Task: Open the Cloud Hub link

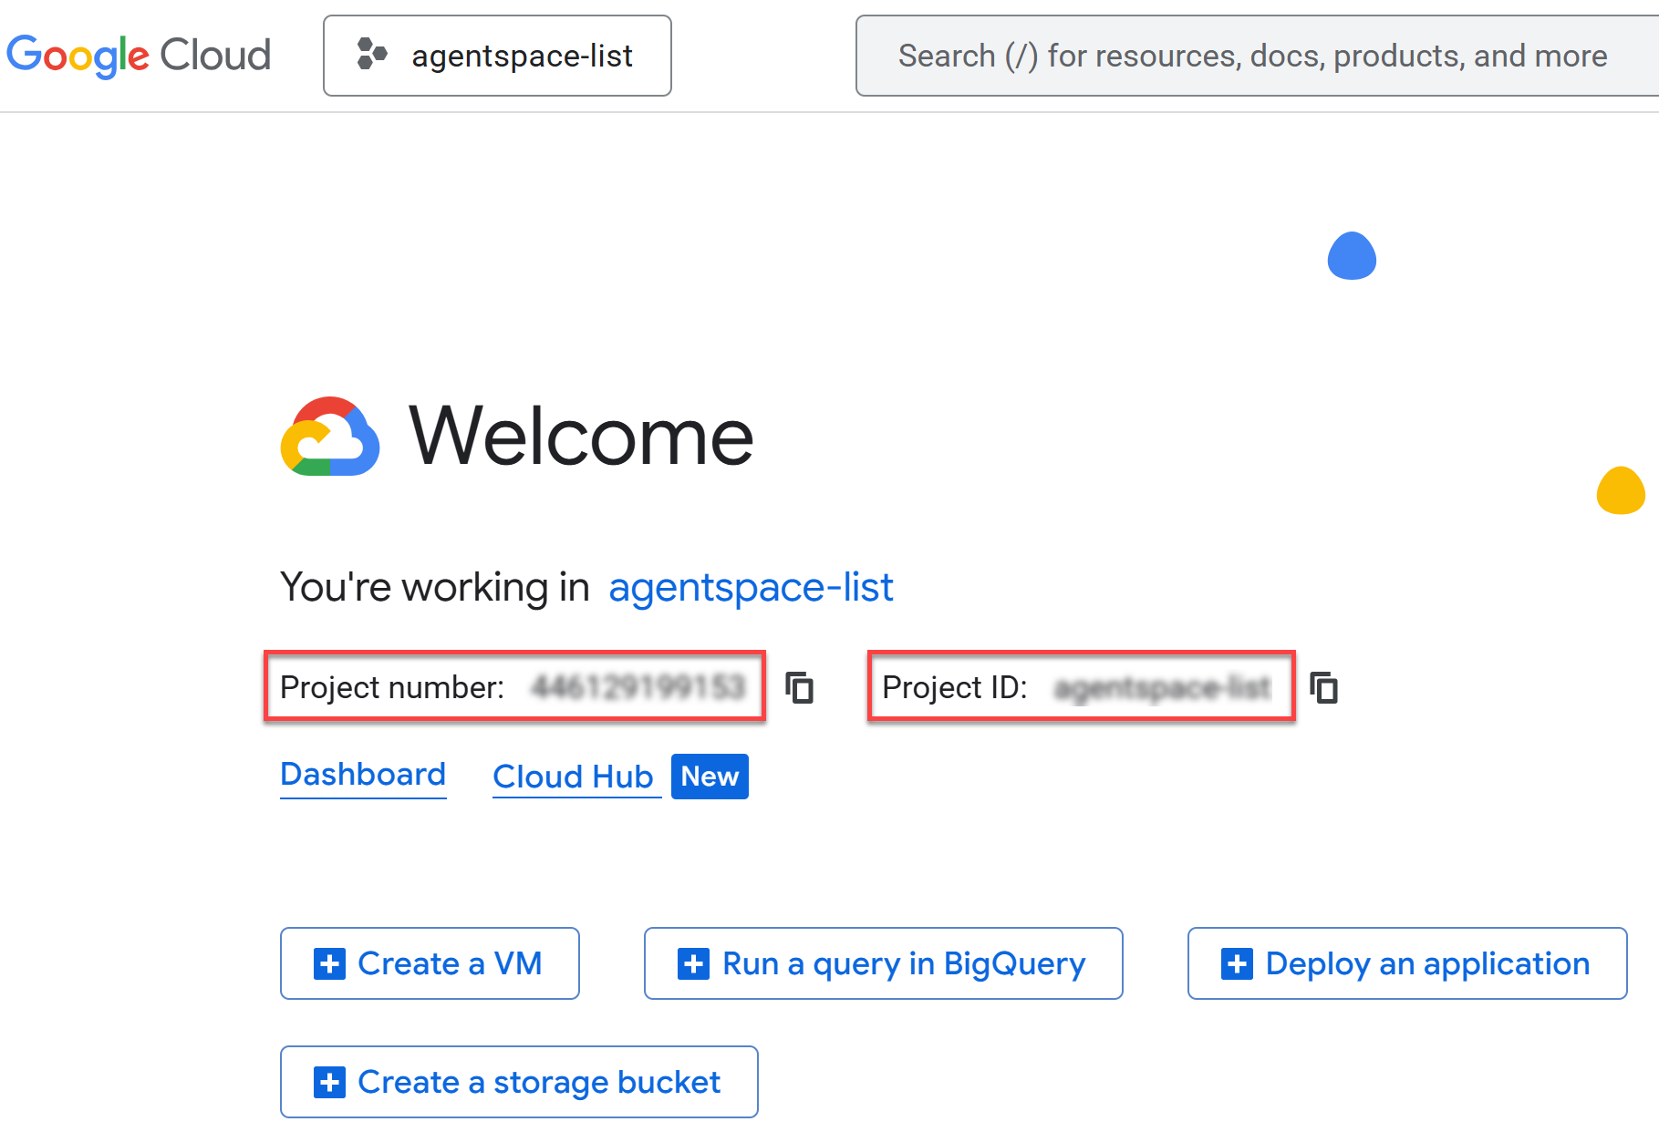Action: click(x=573, y=777)
